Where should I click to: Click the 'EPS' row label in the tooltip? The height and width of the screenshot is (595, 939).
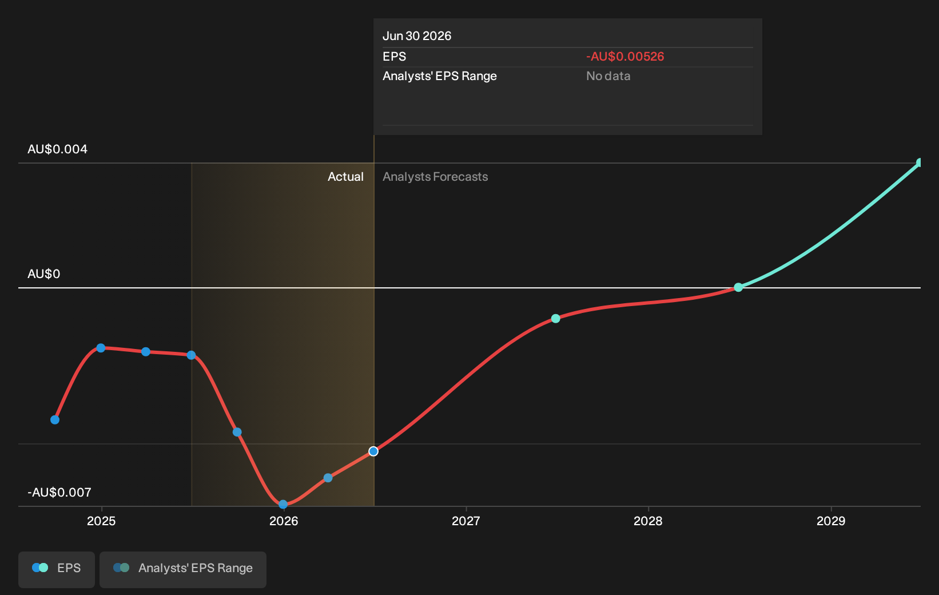[394, 57]
